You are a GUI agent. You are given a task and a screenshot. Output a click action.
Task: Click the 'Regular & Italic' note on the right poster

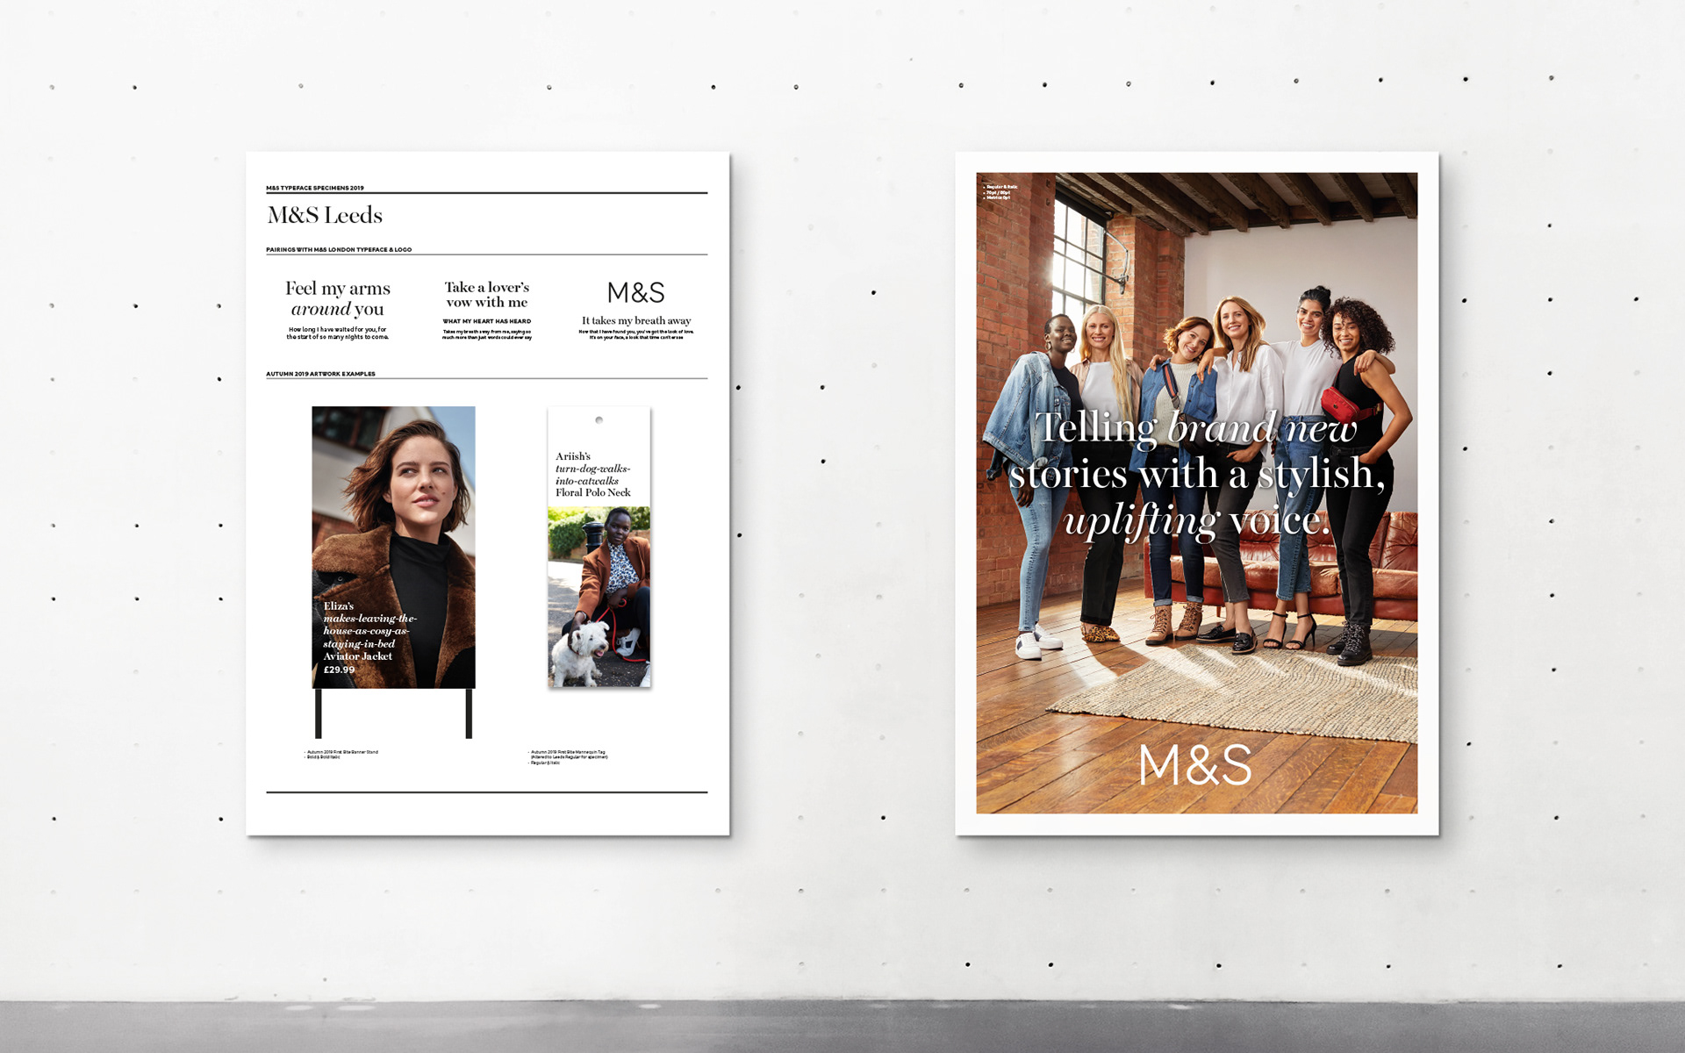[x=1000, y=187]
